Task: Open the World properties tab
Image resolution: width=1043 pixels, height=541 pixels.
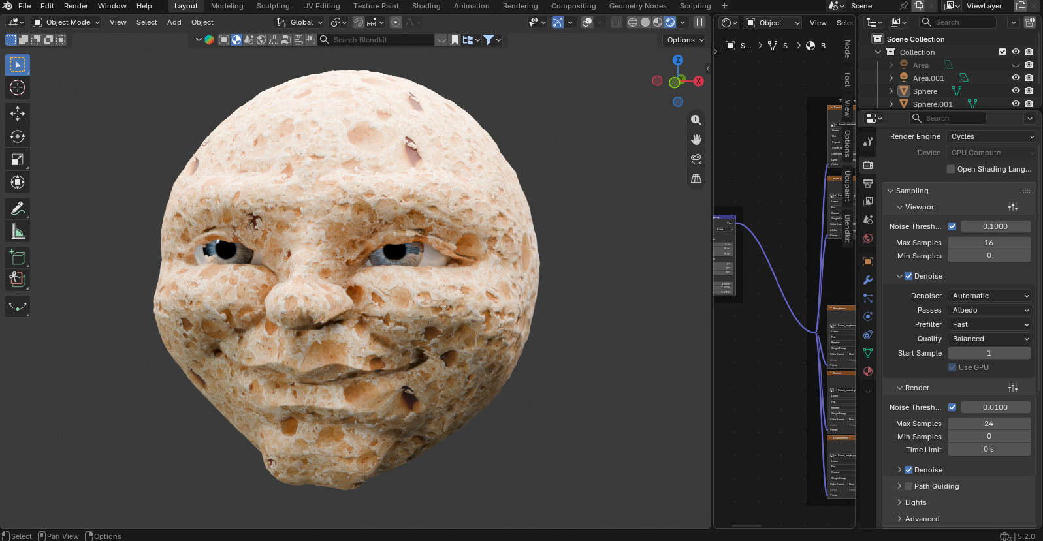Action: coord(868,238)
